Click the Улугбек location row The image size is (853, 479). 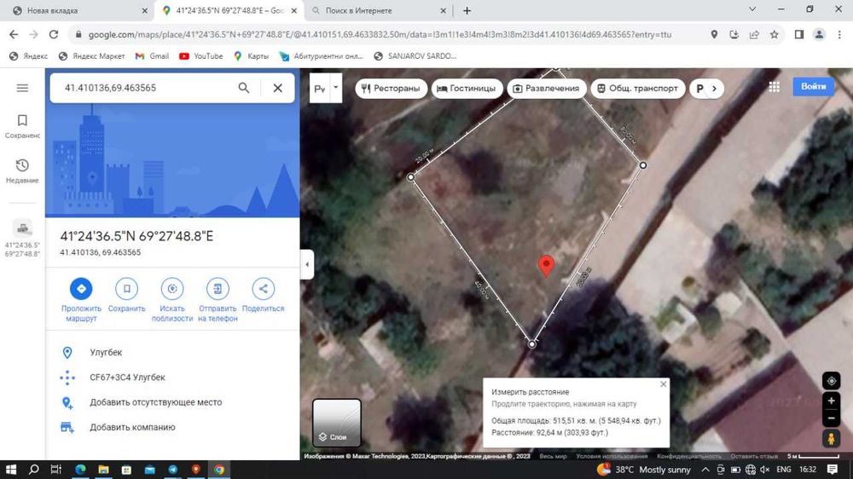click(x=172, y=352)
